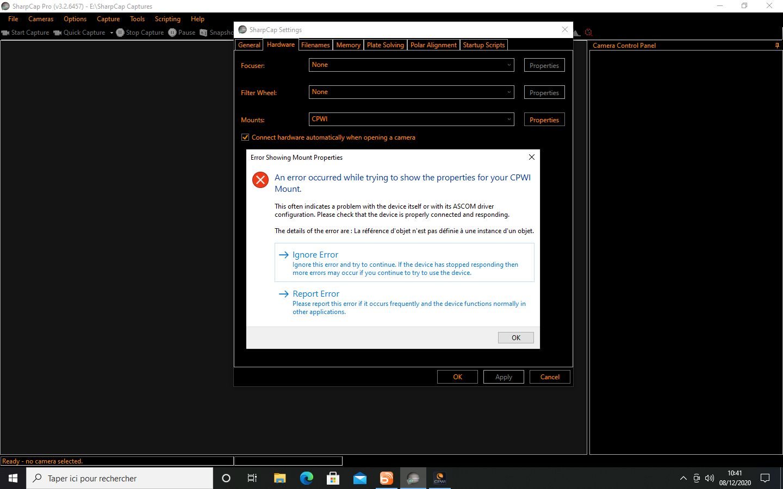Viewport: 783px width, 489px height.
Task: Open the Polar Alignment tab
Action: (433, 45)
